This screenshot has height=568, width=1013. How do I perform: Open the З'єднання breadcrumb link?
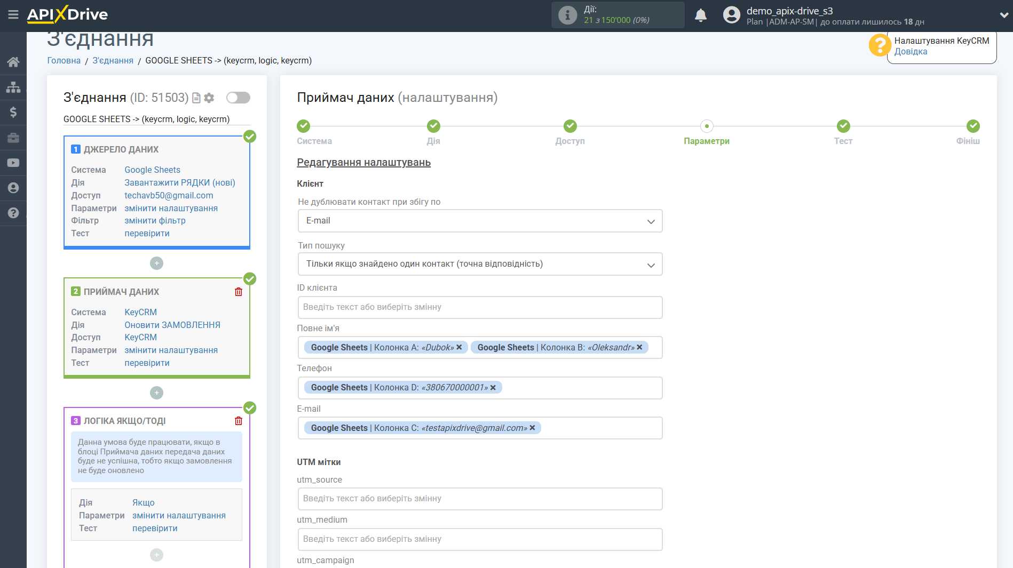pos(113,61)
